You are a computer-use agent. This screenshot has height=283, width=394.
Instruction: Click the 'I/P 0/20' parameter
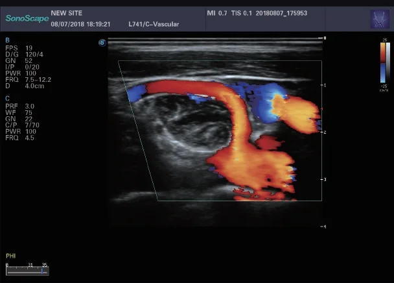coord(22,67)
